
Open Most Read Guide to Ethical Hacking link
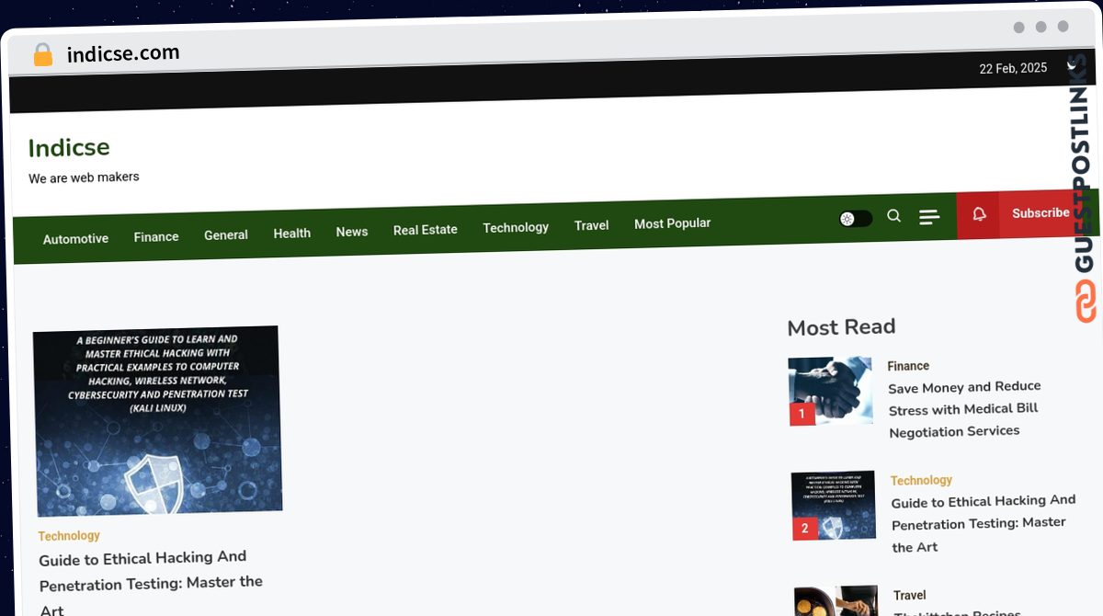click(984, 523)
